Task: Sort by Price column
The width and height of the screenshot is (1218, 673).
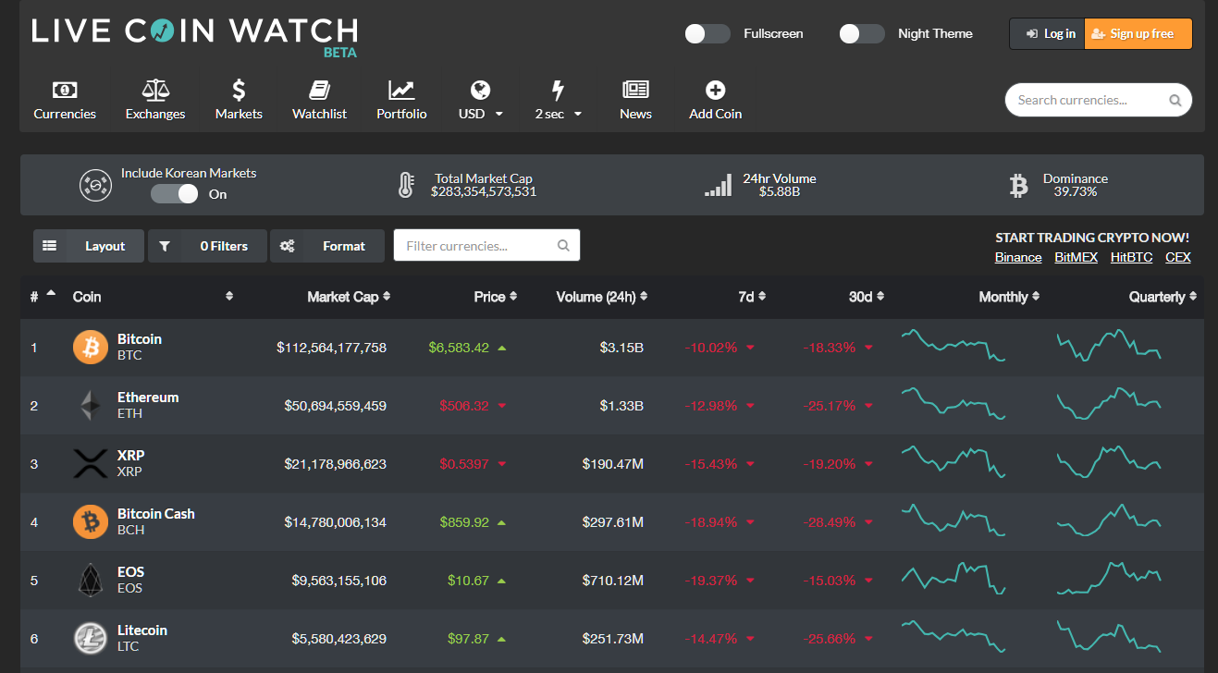Action: (x=495, y=297)
